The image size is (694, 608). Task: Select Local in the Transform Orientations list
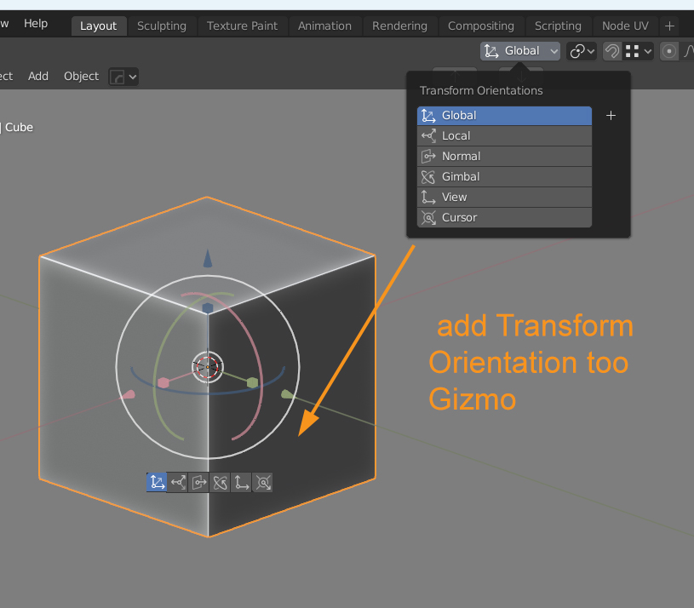pos(504,136)
